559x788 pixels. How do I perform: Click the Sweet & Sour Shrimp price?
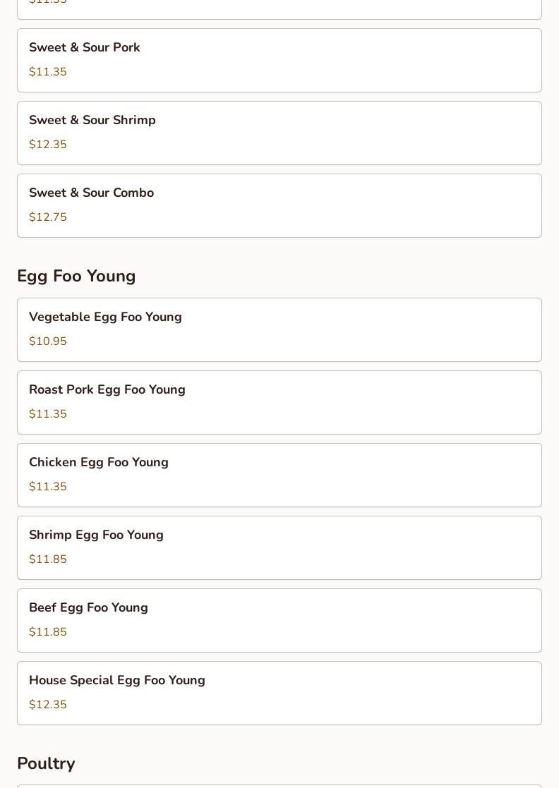(48, 145)
